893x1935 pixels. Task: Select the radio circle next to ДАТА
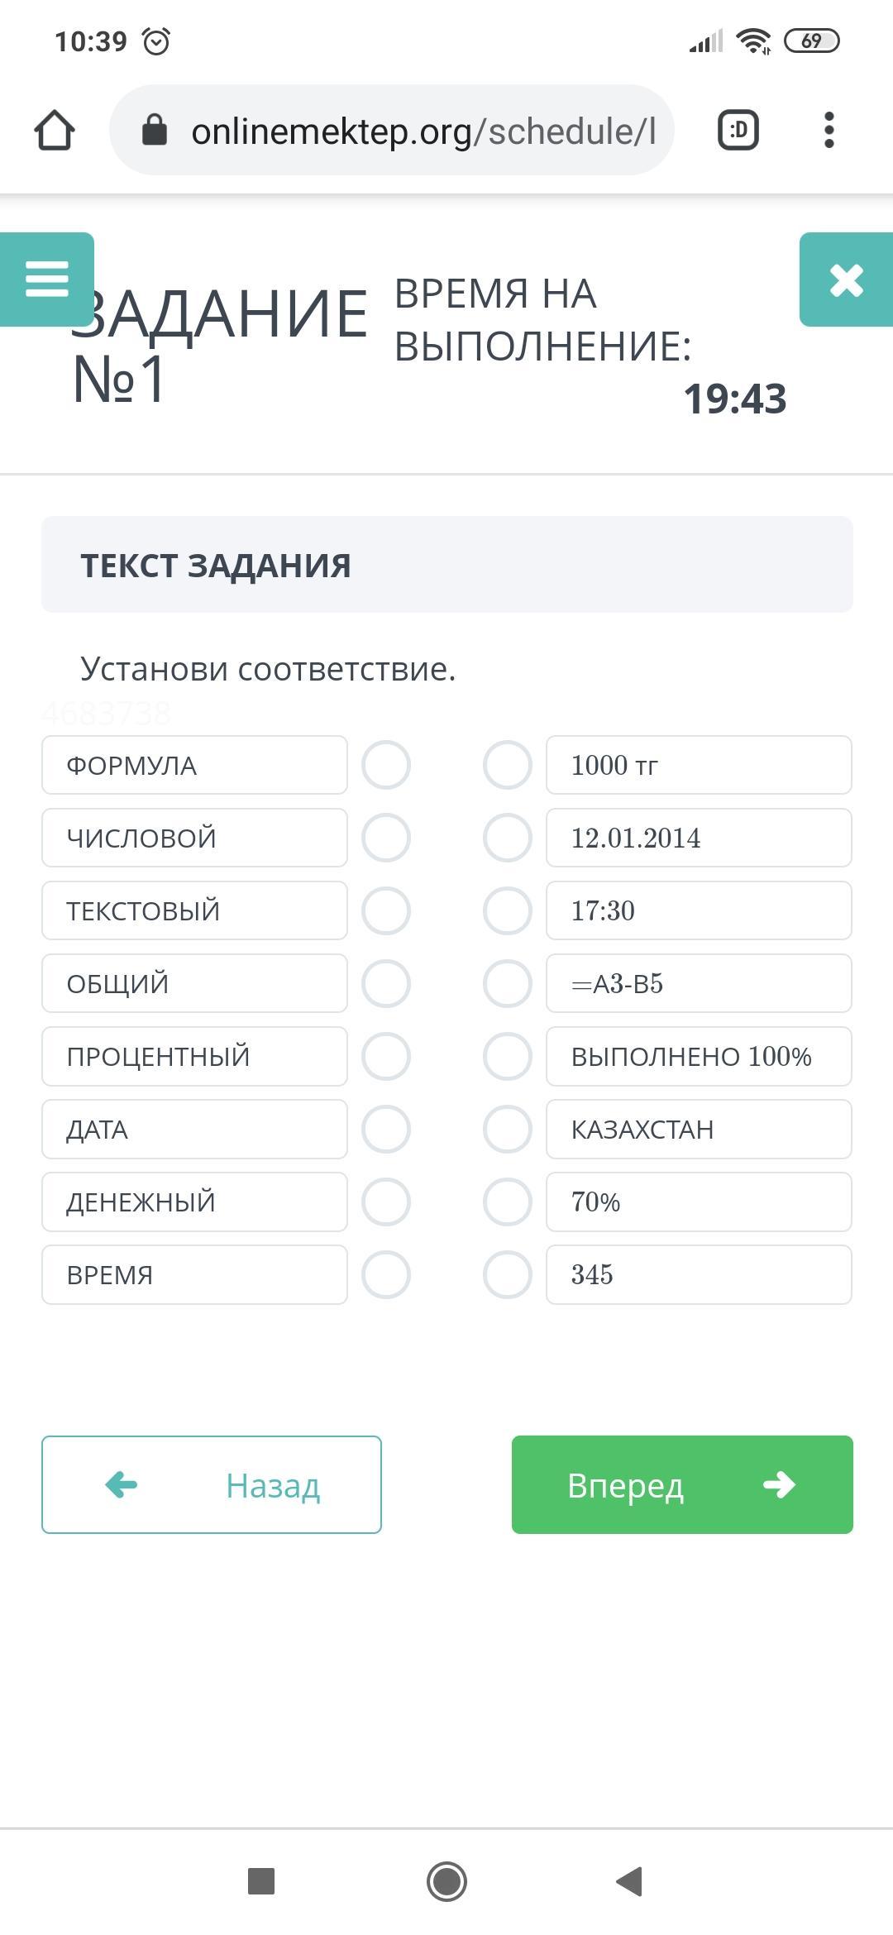click(386, 1129)
